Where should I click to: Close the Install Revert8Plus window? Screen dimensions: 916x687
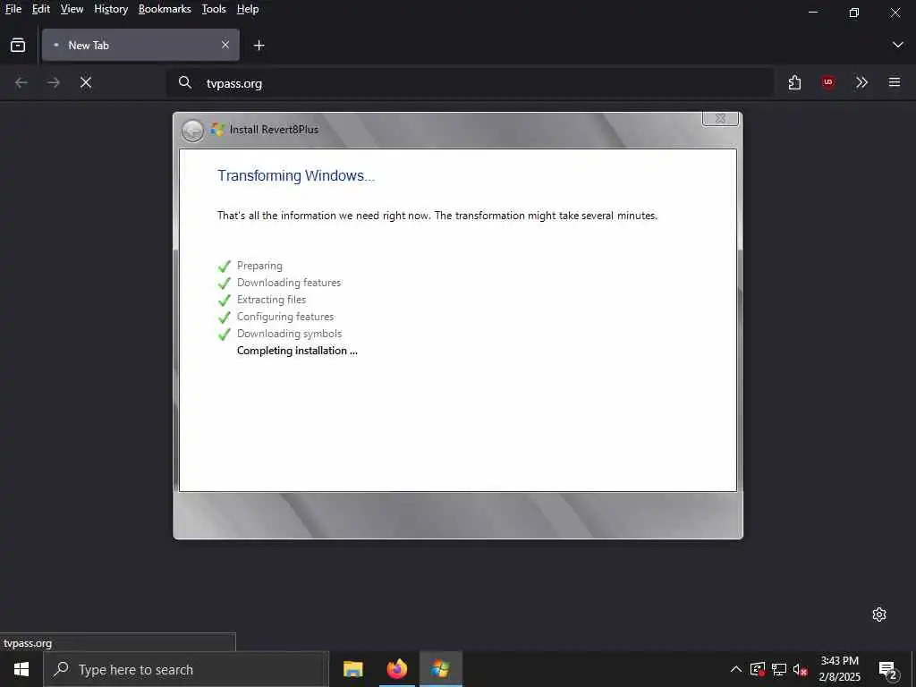(720, 119)
